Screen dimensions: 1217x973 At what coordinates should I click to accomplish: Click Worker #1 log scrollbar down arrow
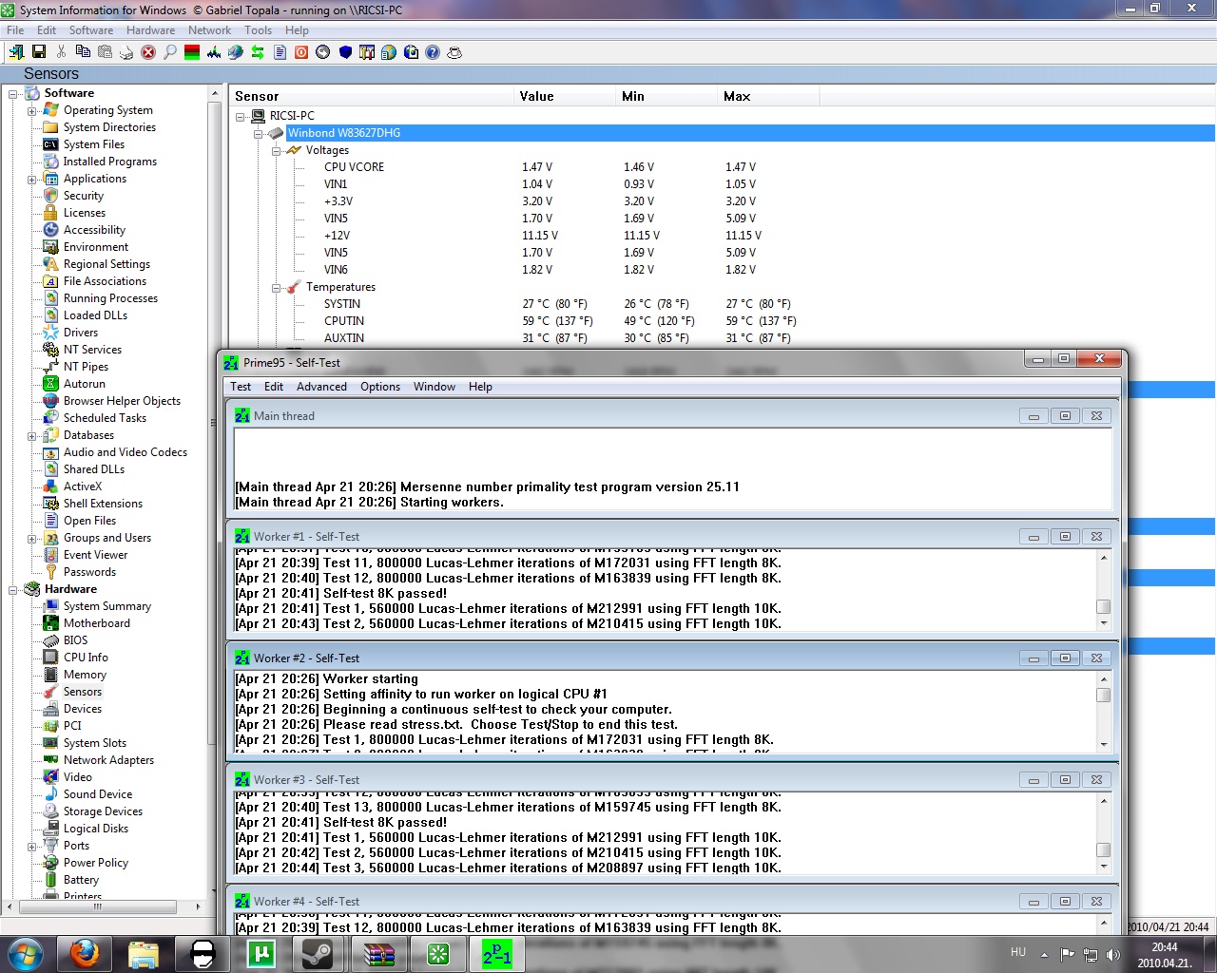click(1104, 623)
